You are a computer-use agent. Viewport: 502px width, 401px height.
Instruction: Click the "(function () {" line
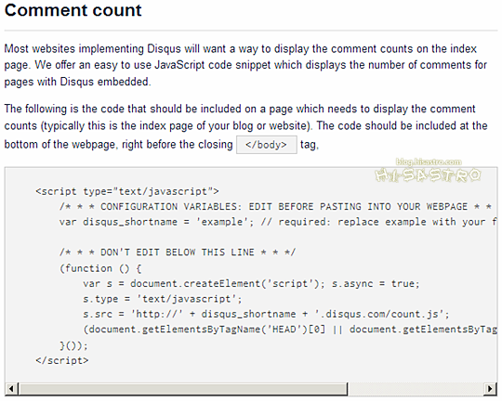[100, 268]
